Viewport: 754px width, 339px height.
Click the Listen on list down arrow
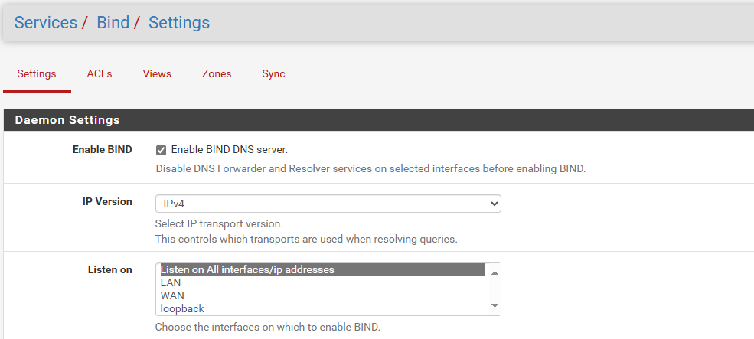click(495, 306)
